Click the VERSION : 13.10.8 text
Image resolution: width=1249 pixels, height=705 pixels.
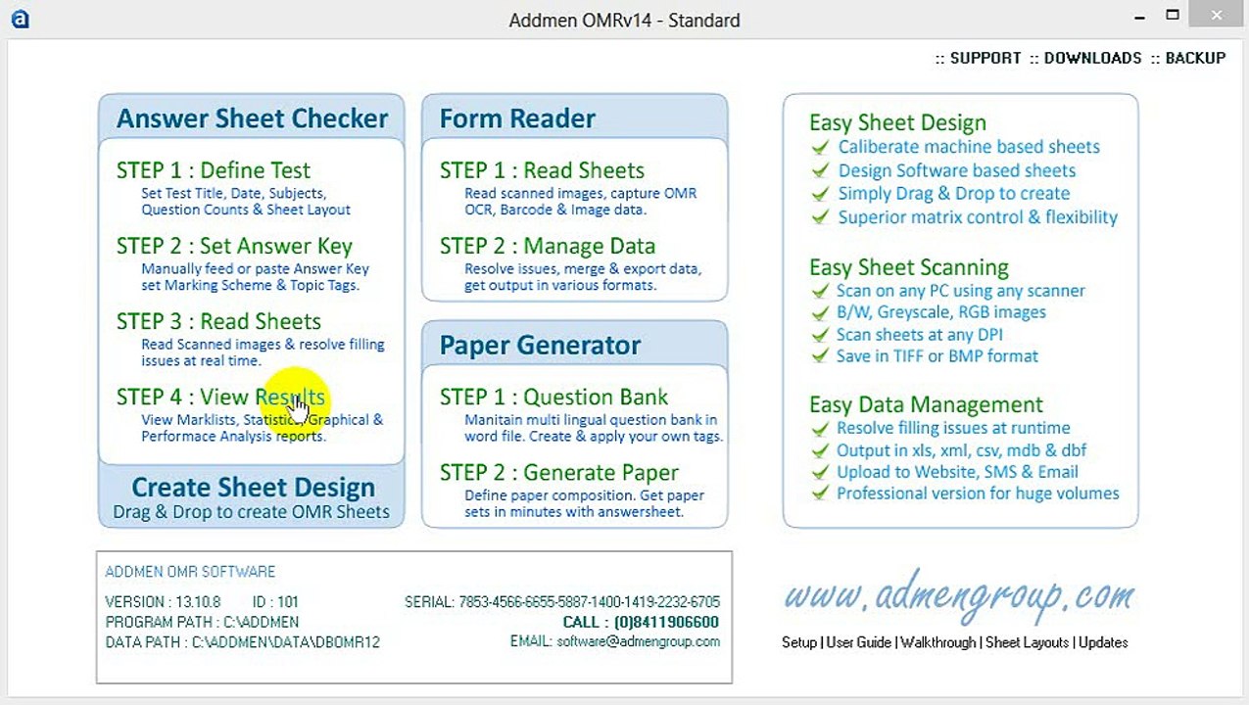click(163, 602)
